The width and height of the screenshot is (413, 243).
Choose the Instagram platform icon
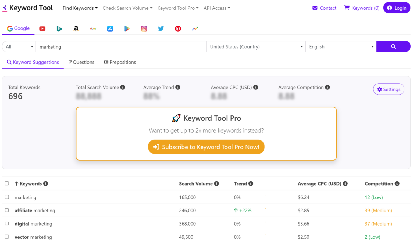point(144,28)
